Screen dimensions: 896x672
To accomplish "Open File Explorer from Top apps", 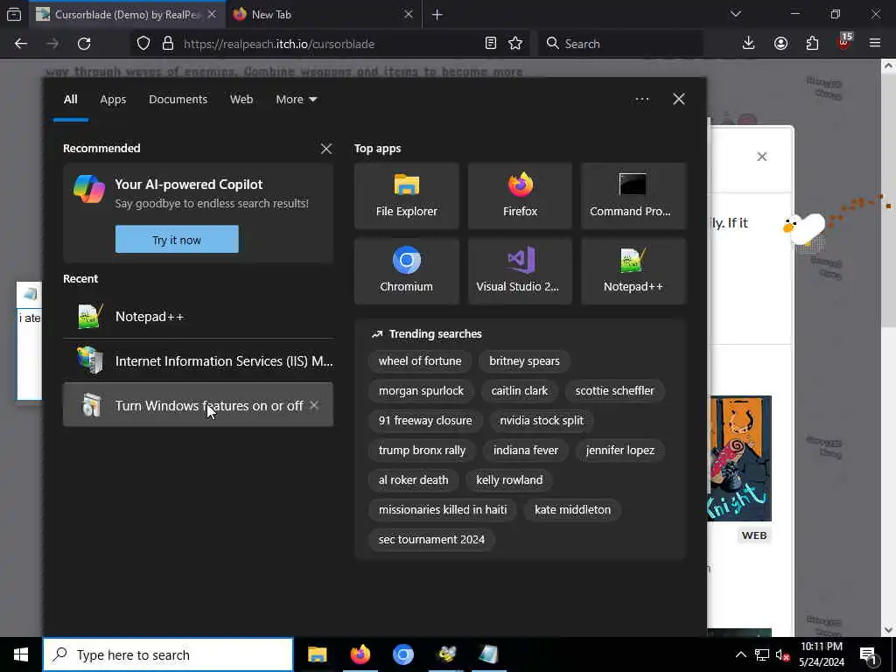I will (406, 196).
